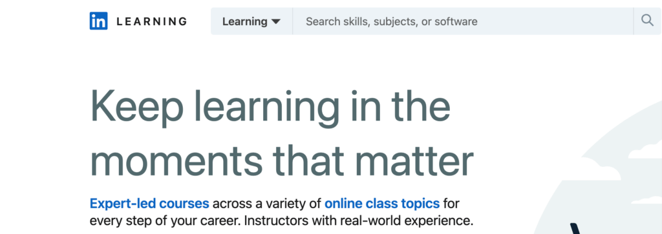Open the Expert-led courses link
The height and width of the screenshot is (234, 662).
pos(149,204)
